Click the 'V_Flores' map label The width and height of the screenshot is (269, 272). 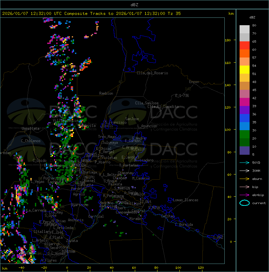(49, 260)
